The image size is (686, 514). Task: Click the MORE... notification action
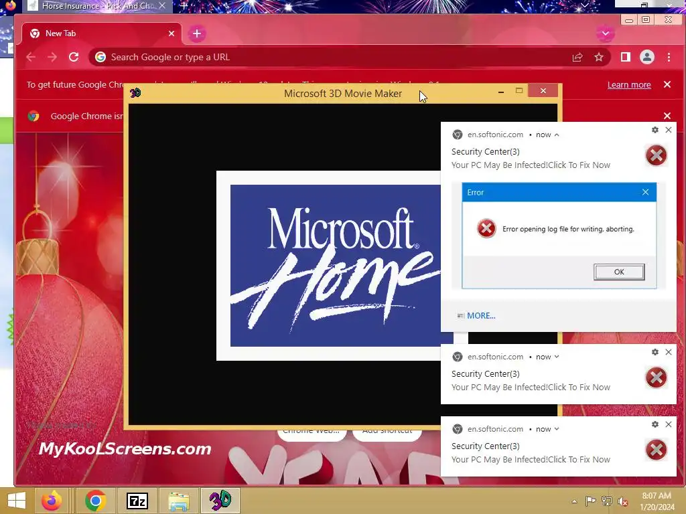point(481,316)
